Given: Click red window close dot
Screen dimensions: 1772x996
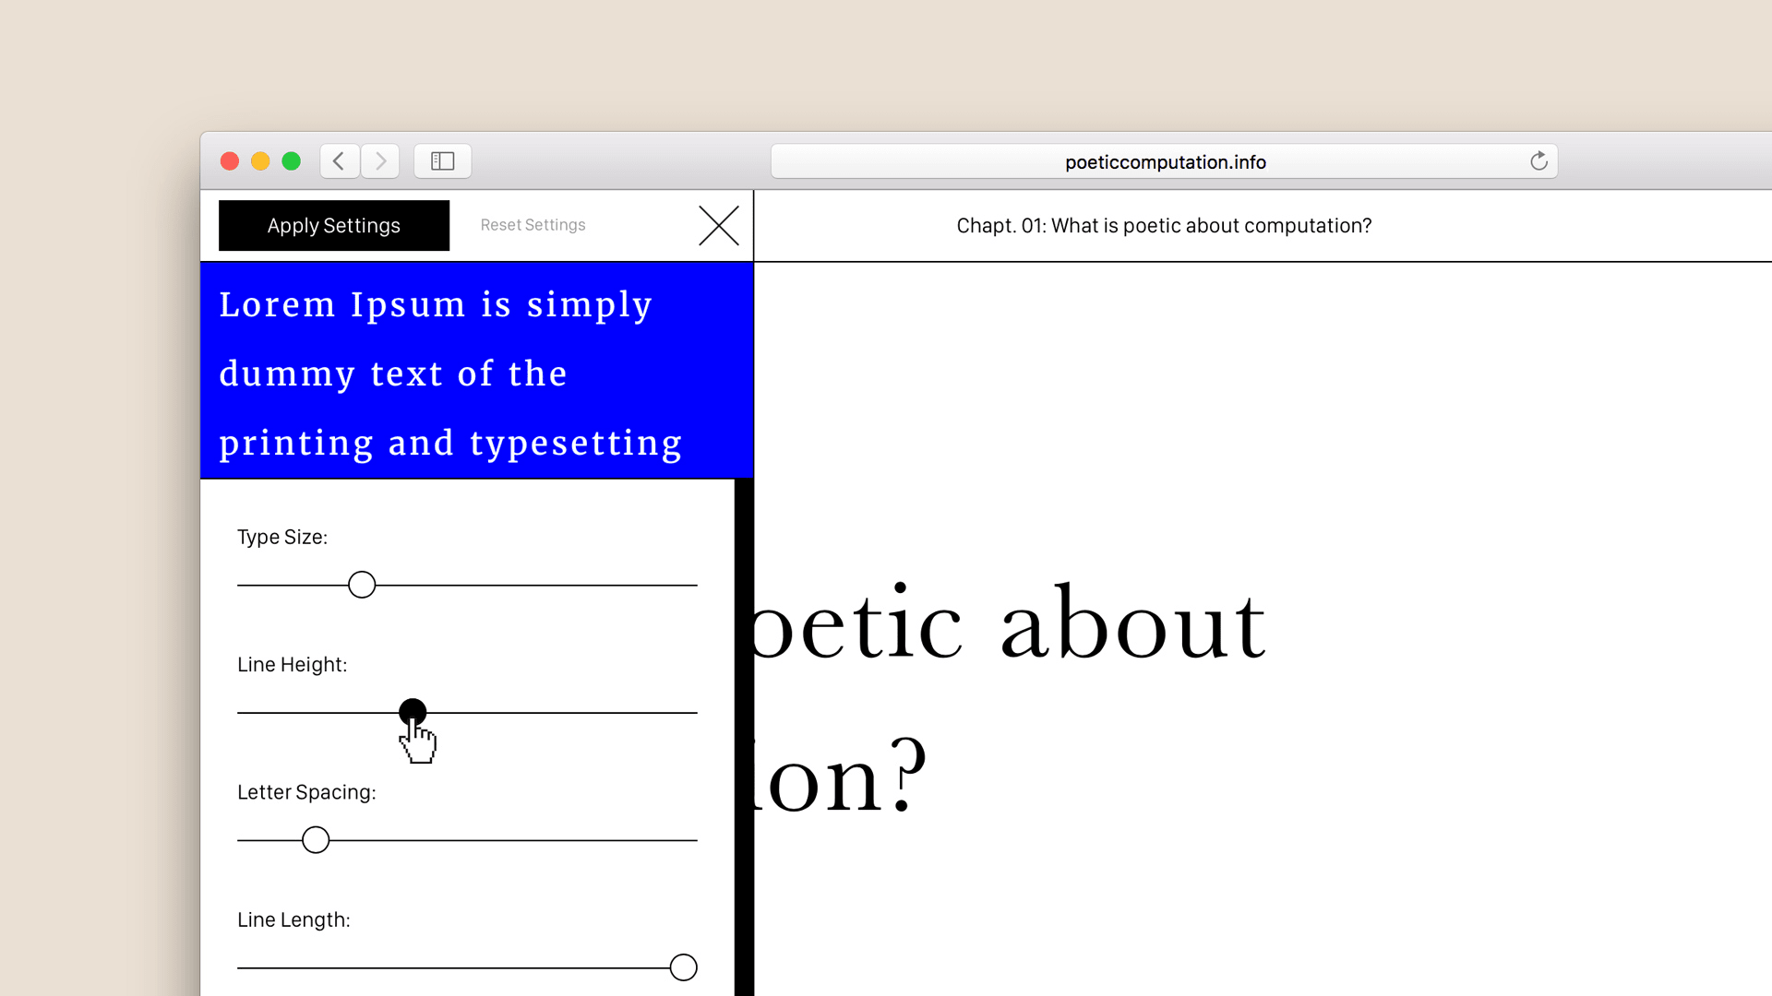Looking at the screenshot, I should pos(230,161).
